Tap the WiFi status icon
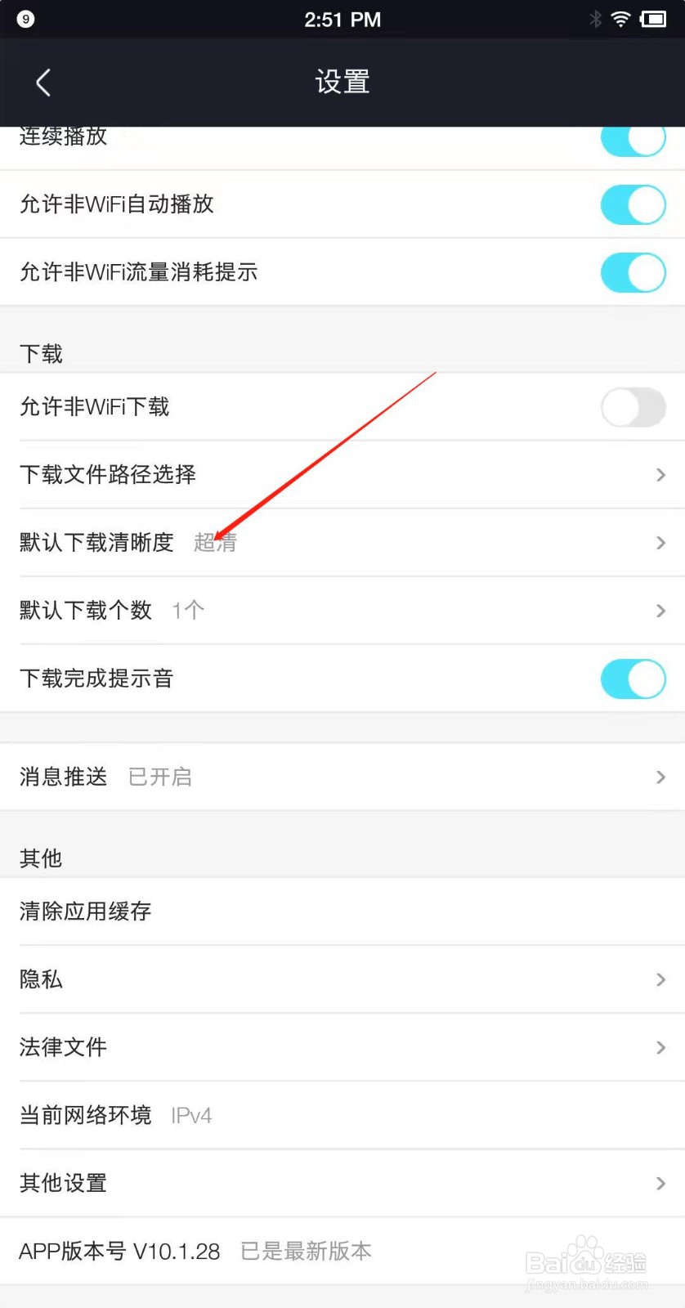 tap(621, 19)
